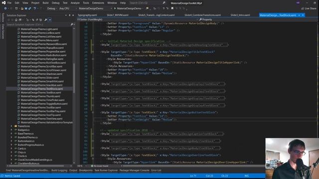This screenshot has width=319, height=179.
Task: Click Solution Explorer Properties wrench icon
Action: coord(45,20)
